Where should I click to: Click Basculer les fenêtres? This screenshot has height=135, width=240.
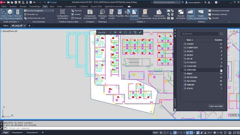pyautogui.click(x=181, y=14)
